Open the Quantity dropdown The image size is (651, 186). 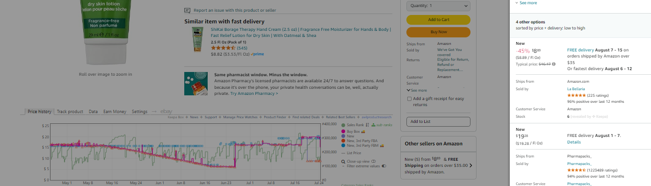[x=438, y=6]
